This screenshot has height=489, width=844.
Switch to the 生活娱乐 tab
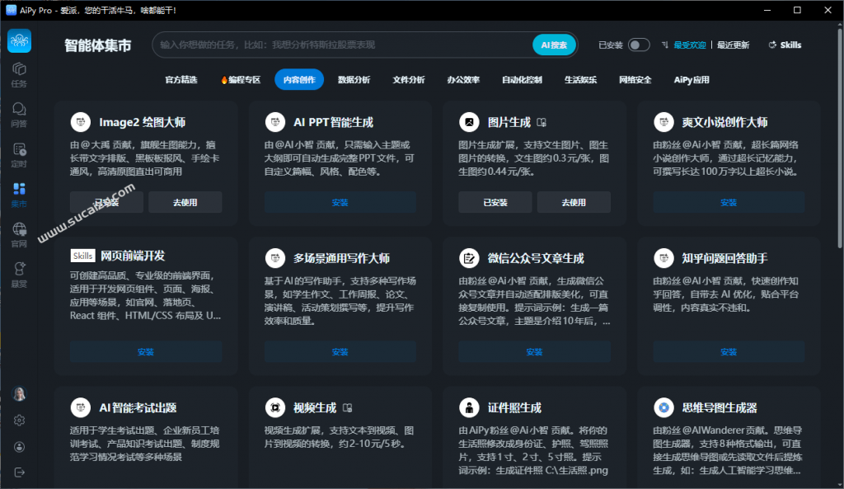pos(581,80)
